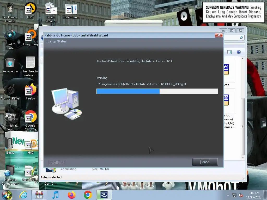Launch Everything search from desktop
Viewport: 267px width, 200px height.
click(30, 38)
